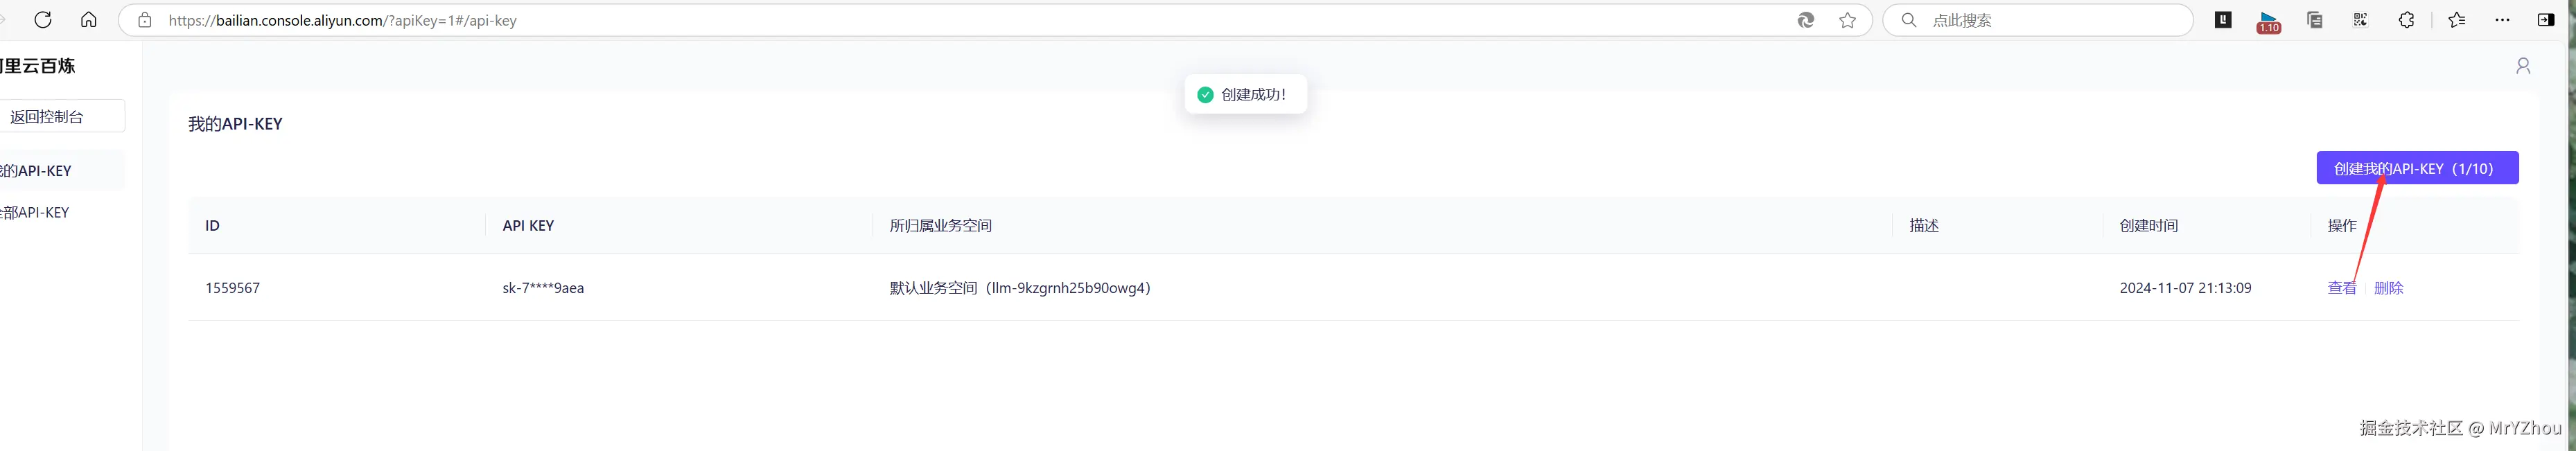
Task: Open the black L extension icon
Action: click(x=2223, y=19)
